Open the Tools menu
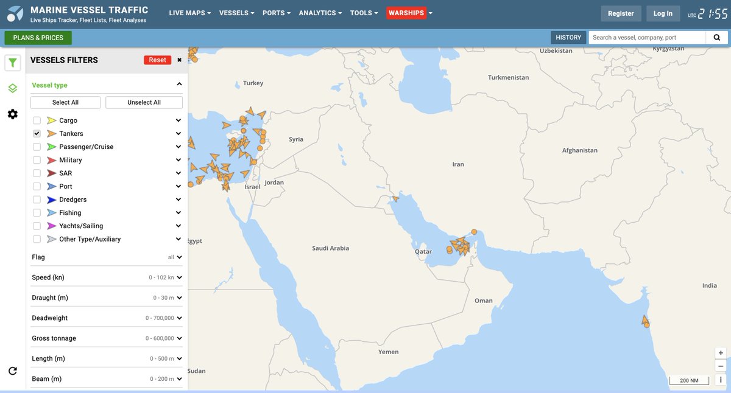This screenshot has width=731, height=393. (x=364, y=13)
